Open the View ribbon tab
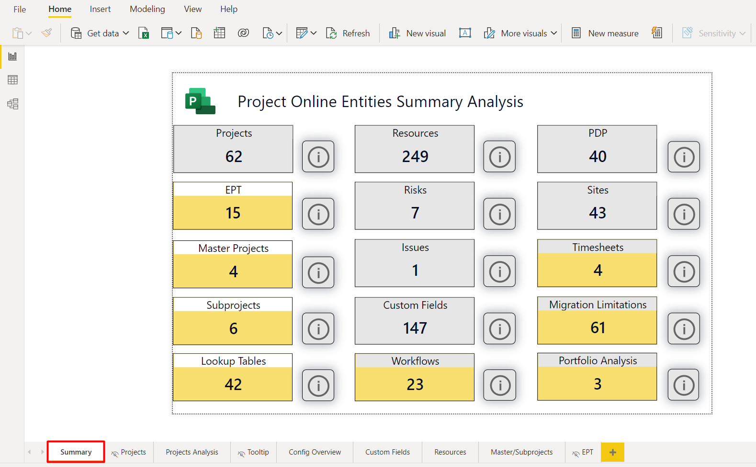 193,9
